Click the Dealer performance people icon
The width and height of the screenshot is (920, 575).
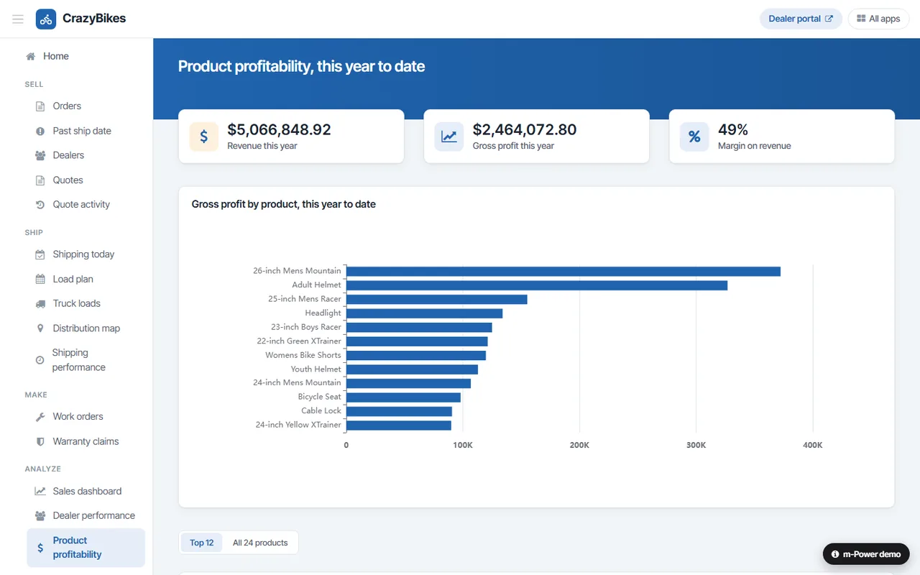tap(40, 516)
